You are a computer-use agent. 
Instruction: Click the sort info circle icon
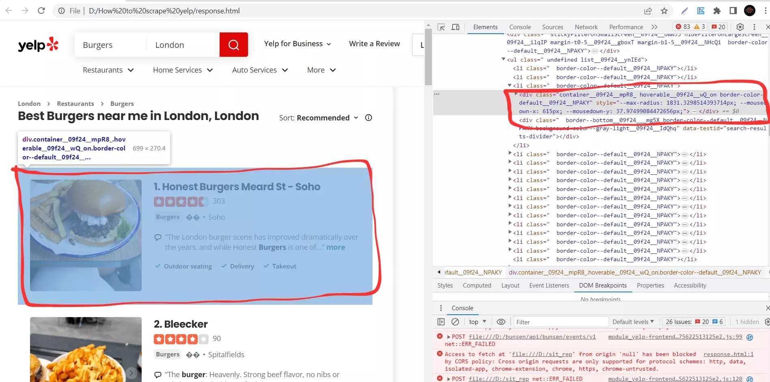[x=369, y=118]
